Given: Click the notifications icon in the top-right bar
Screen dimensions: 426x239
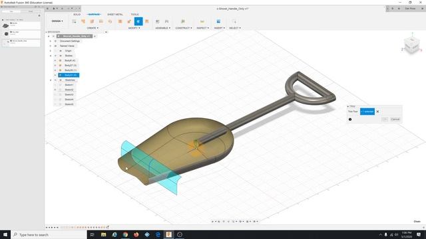Looking at the screenshot, I should pyautogui.click(x=399, y=9).
